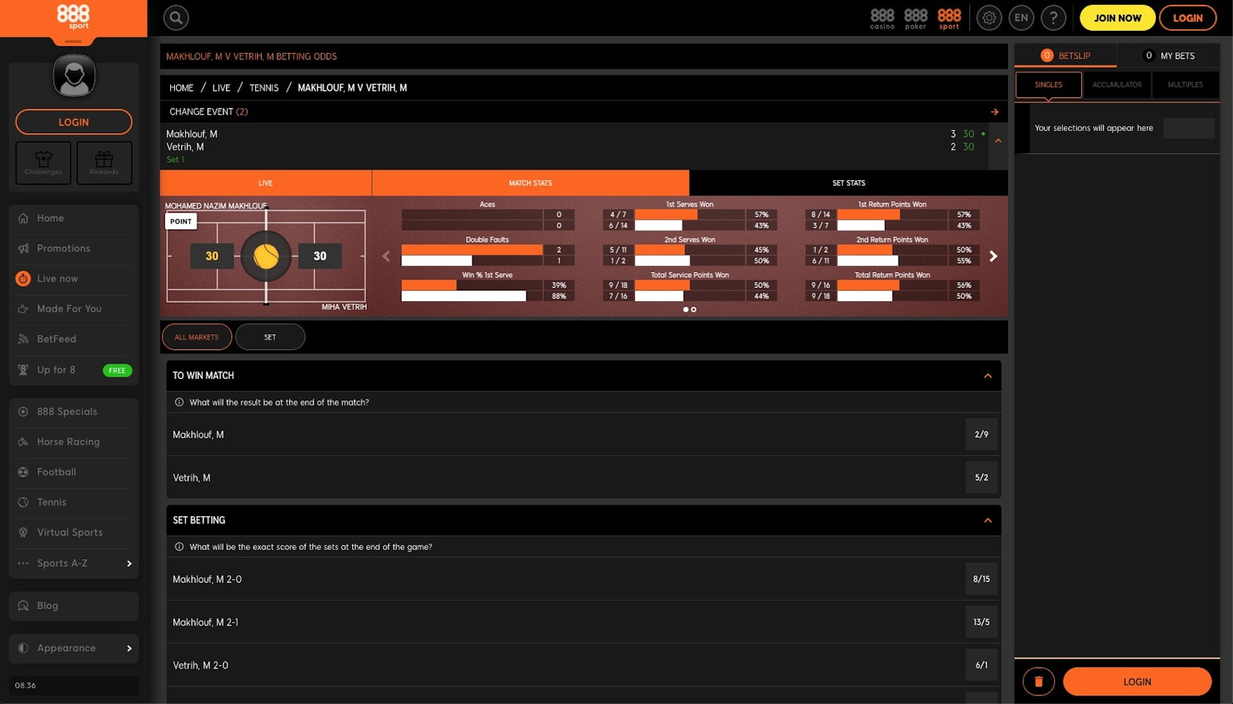Click the 888 casino logo
The image size is (1233, 704).
[x=882, y=18]
